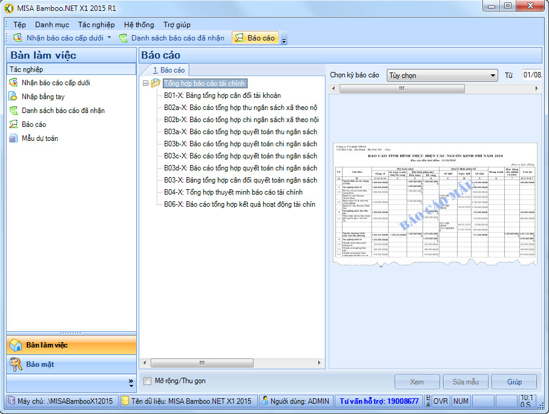Select the 1. Báo cáo tab
549x414 pixels.
click(x=169, y=70)
